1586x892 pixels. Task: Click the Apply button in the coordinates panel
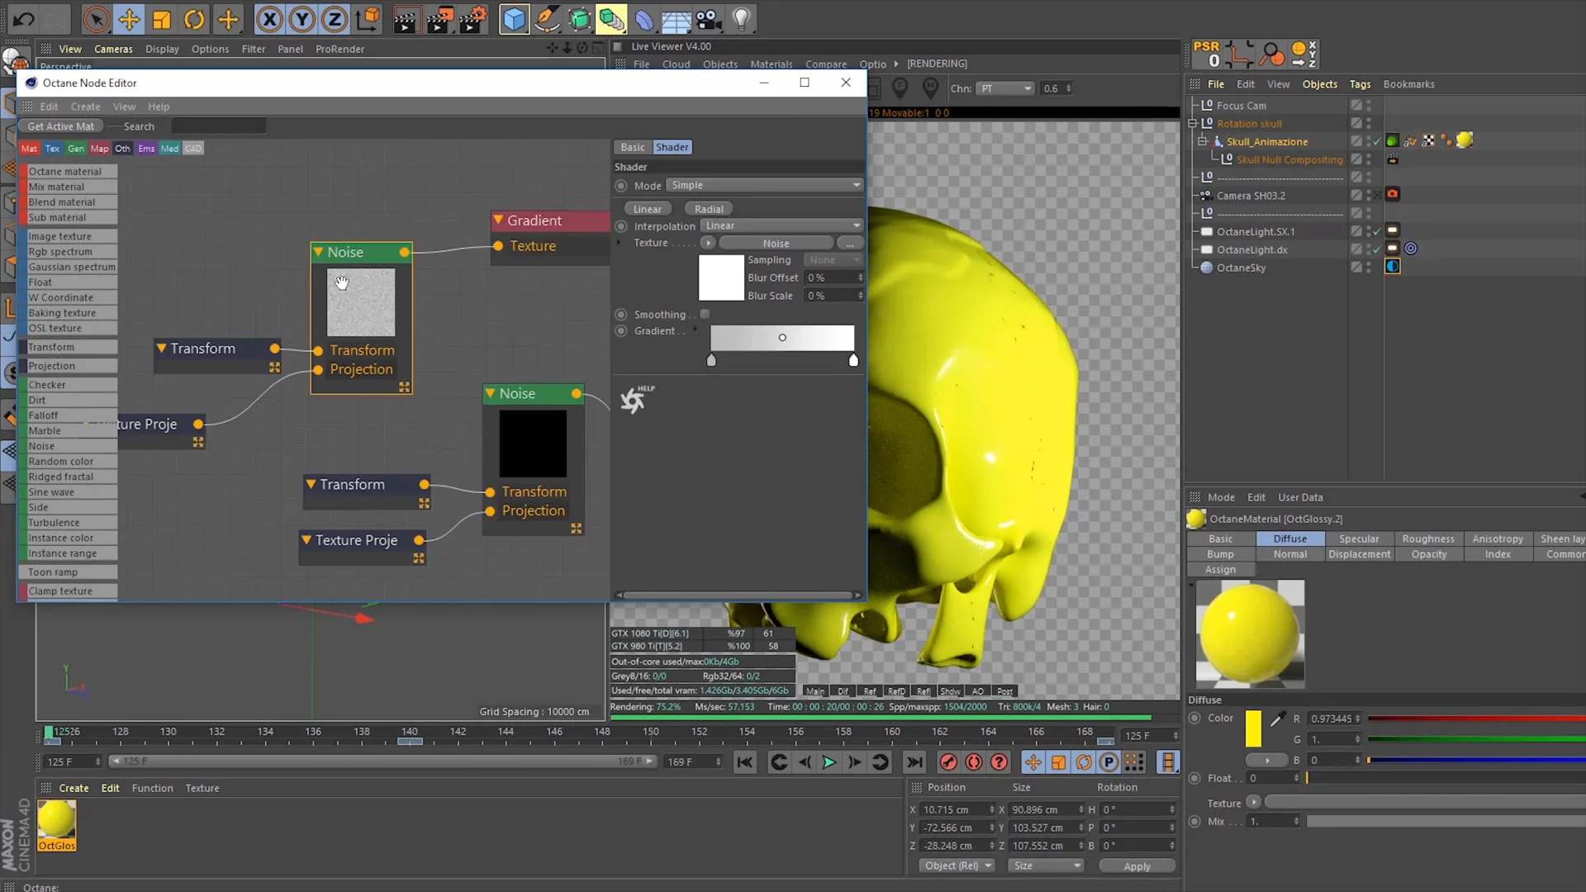[x=1137, y=866]
